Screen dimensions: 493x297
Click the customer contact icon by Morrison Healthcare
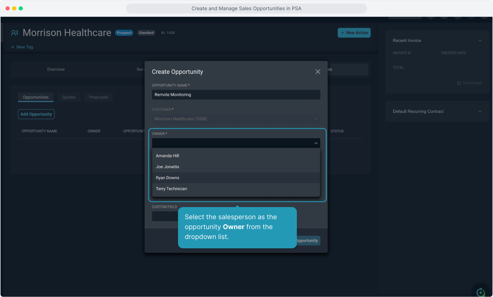(x=15, y=33)
